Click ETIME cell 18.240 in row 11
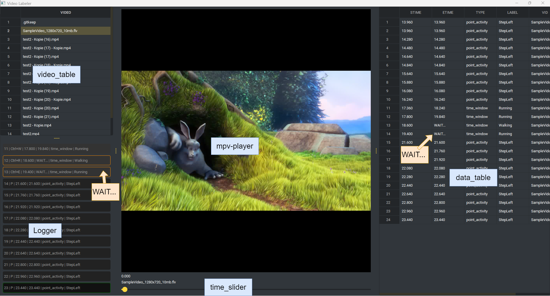Viewport: 550px width, 296px height. pos(448,108)
